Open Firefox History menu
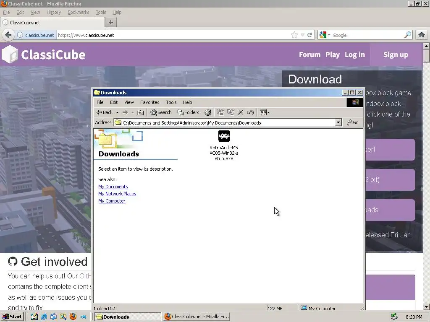430x322 pixels. click(53, 12)
